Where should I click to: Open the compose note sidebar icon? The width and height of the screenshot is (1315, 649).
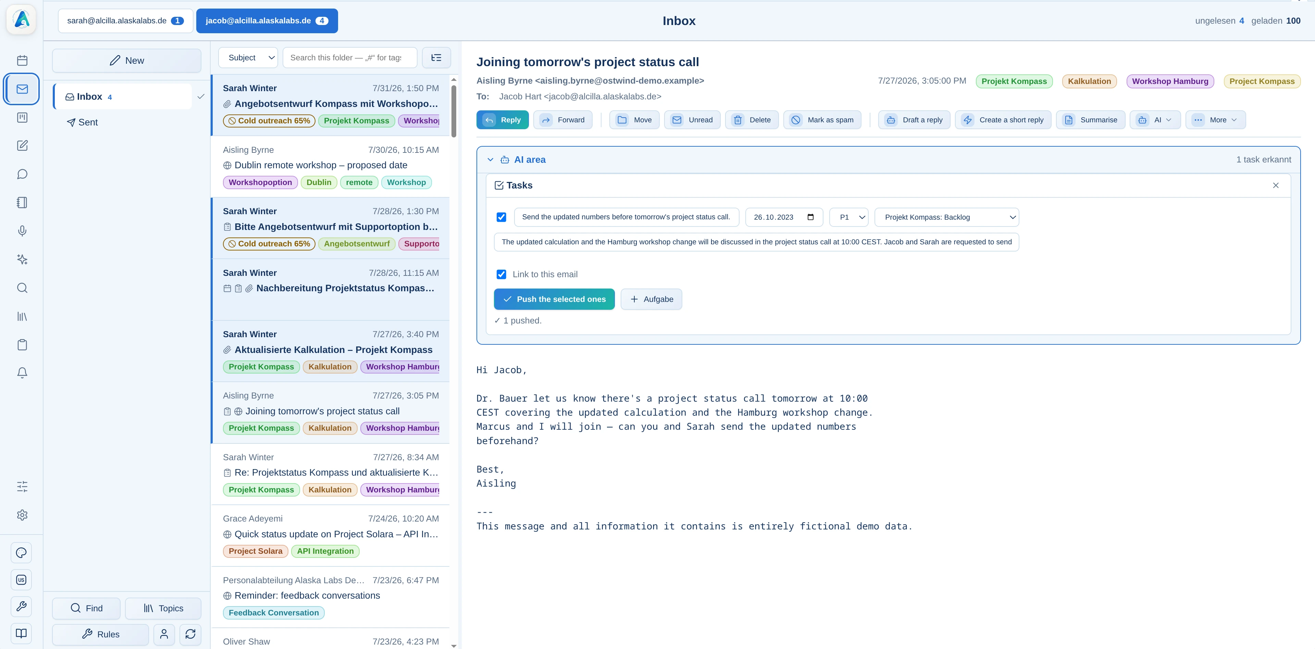point(22,146)
